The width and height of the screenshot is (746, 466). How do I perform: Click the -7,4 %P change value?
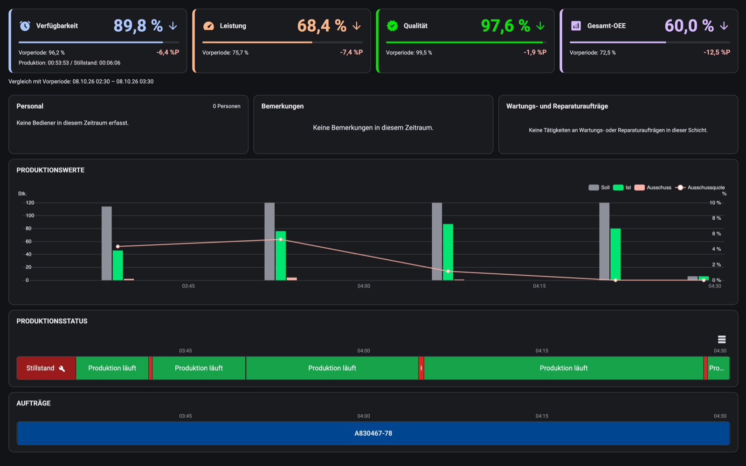(x=352, y=52)
